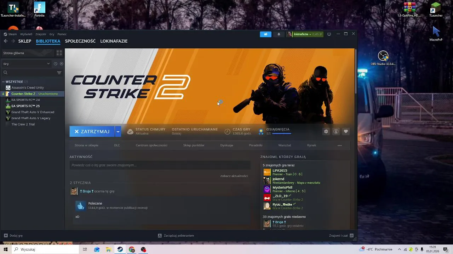Open Centrum społeczności link

(x=151, y=145)
